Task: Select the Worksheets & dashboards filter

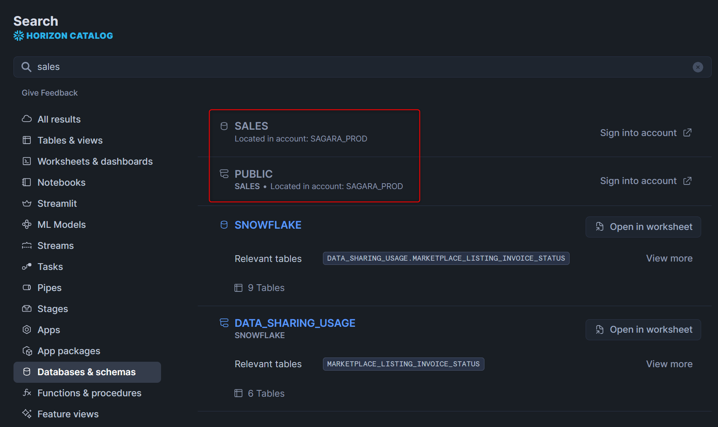Action: (95, 161)
